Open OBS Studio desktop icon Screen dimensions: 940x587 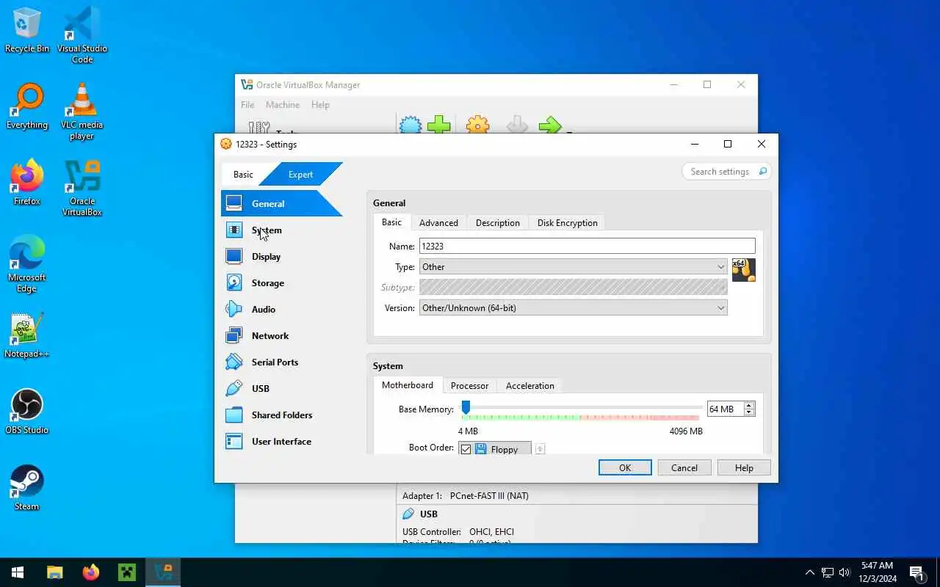pyautogui.click(x=27, y=412)
